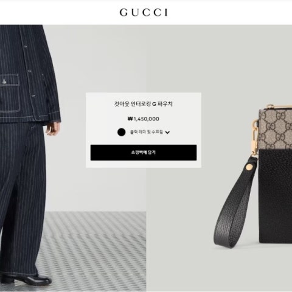Click the chest pocket on the jacket
This screenshot has width=292, height=292.
pos(10,93)
